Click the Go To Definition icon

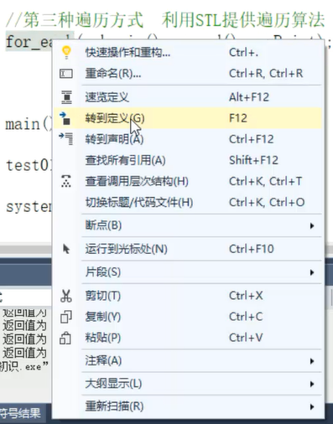[65, 118]
